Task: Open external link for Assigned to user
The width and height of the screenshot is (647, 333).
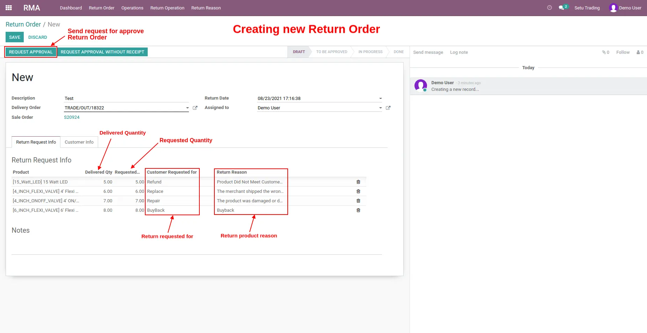Action: click(388, 108)
